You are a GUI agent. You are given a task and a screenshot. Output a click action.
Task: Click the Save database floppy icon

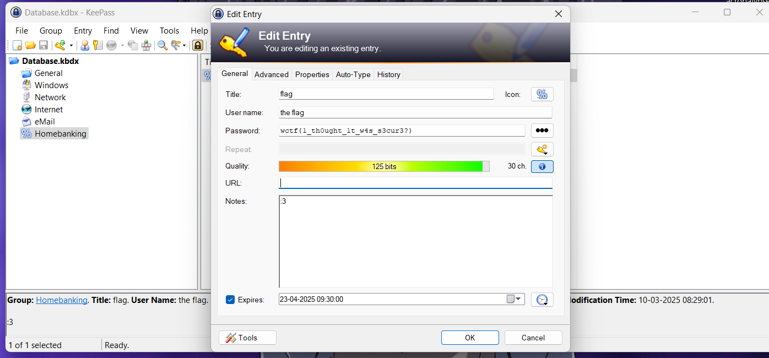click(x=43, y=45)
